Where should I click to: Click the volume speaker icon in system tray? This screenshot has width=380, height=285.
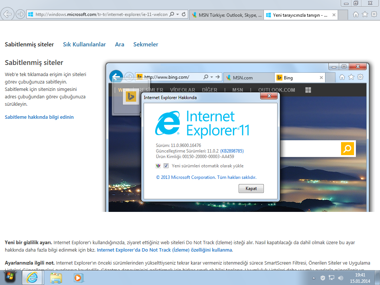341,278
